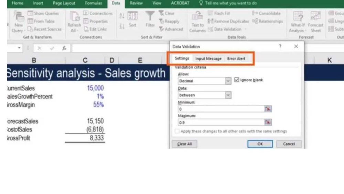This screenshot has height=194, width=344.
Task: Open the Insert ribbon tab
Action: [38, 3]
